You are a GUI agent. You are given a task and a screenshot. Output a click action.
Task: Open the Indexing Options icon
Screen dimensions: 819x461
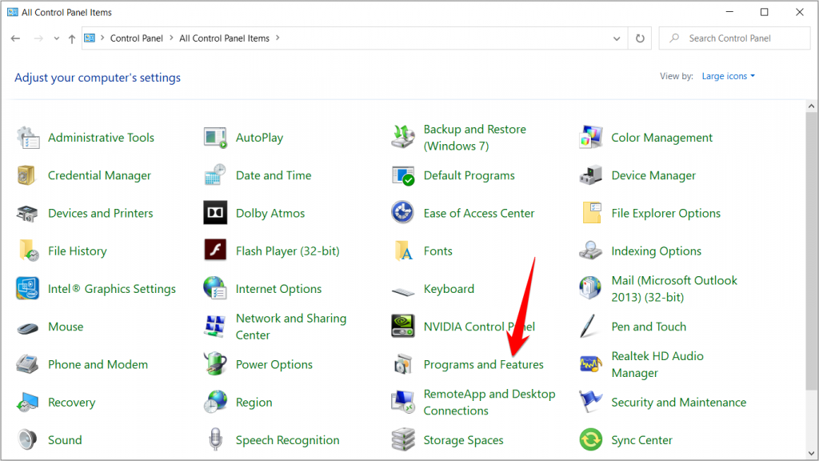click(591, 251)
